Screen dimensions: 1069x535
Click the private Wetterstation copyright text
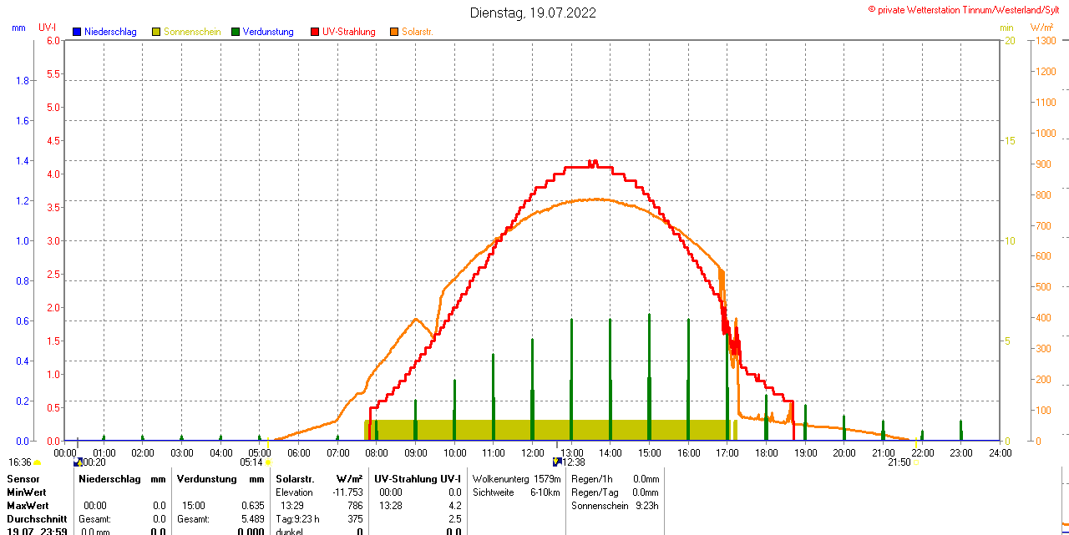coord(967,9)
